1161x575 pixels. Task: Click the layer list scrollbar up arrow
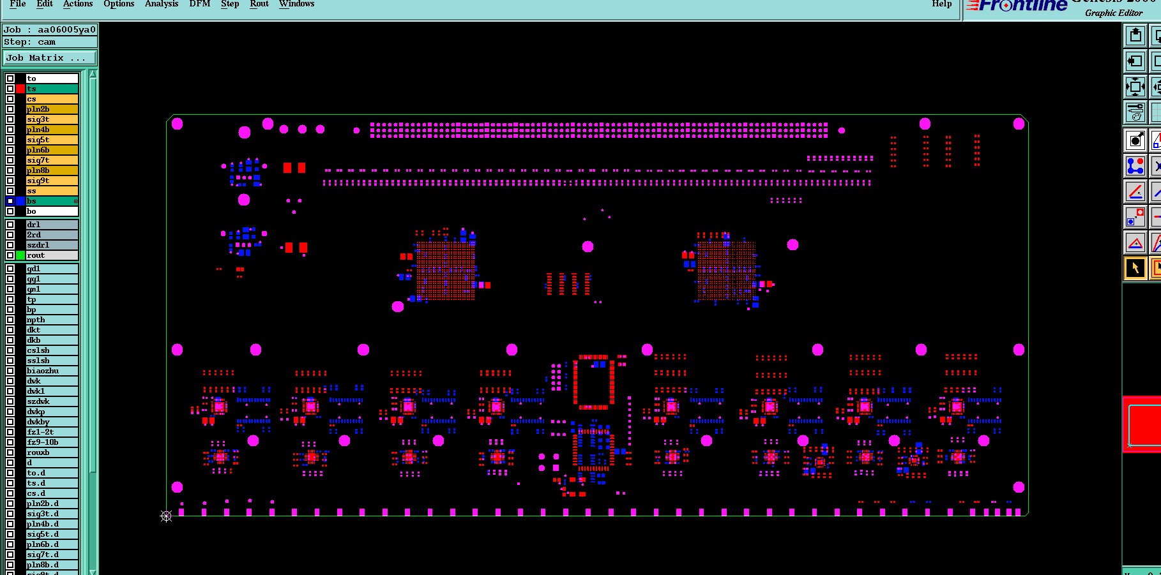tap(93, 74)
